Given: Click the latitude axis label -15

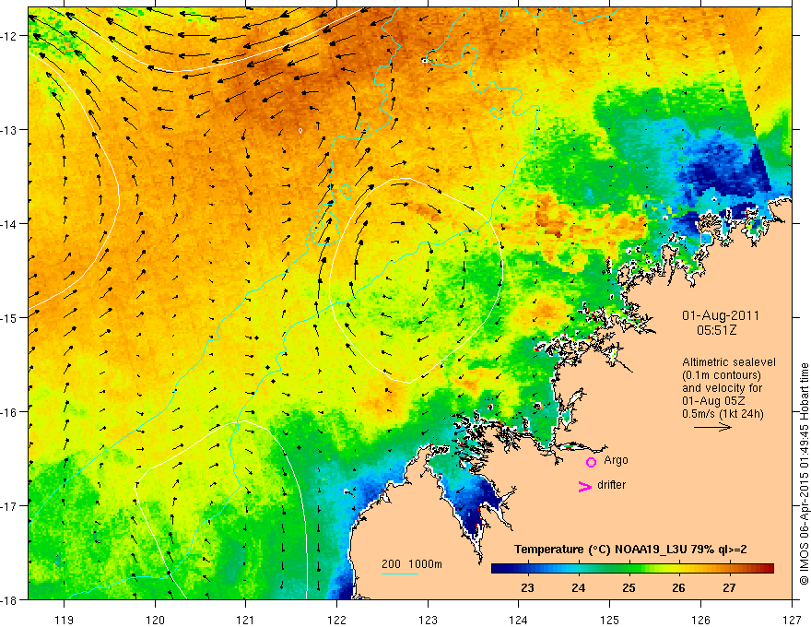Looking at the screenshot, I should 10,317.
